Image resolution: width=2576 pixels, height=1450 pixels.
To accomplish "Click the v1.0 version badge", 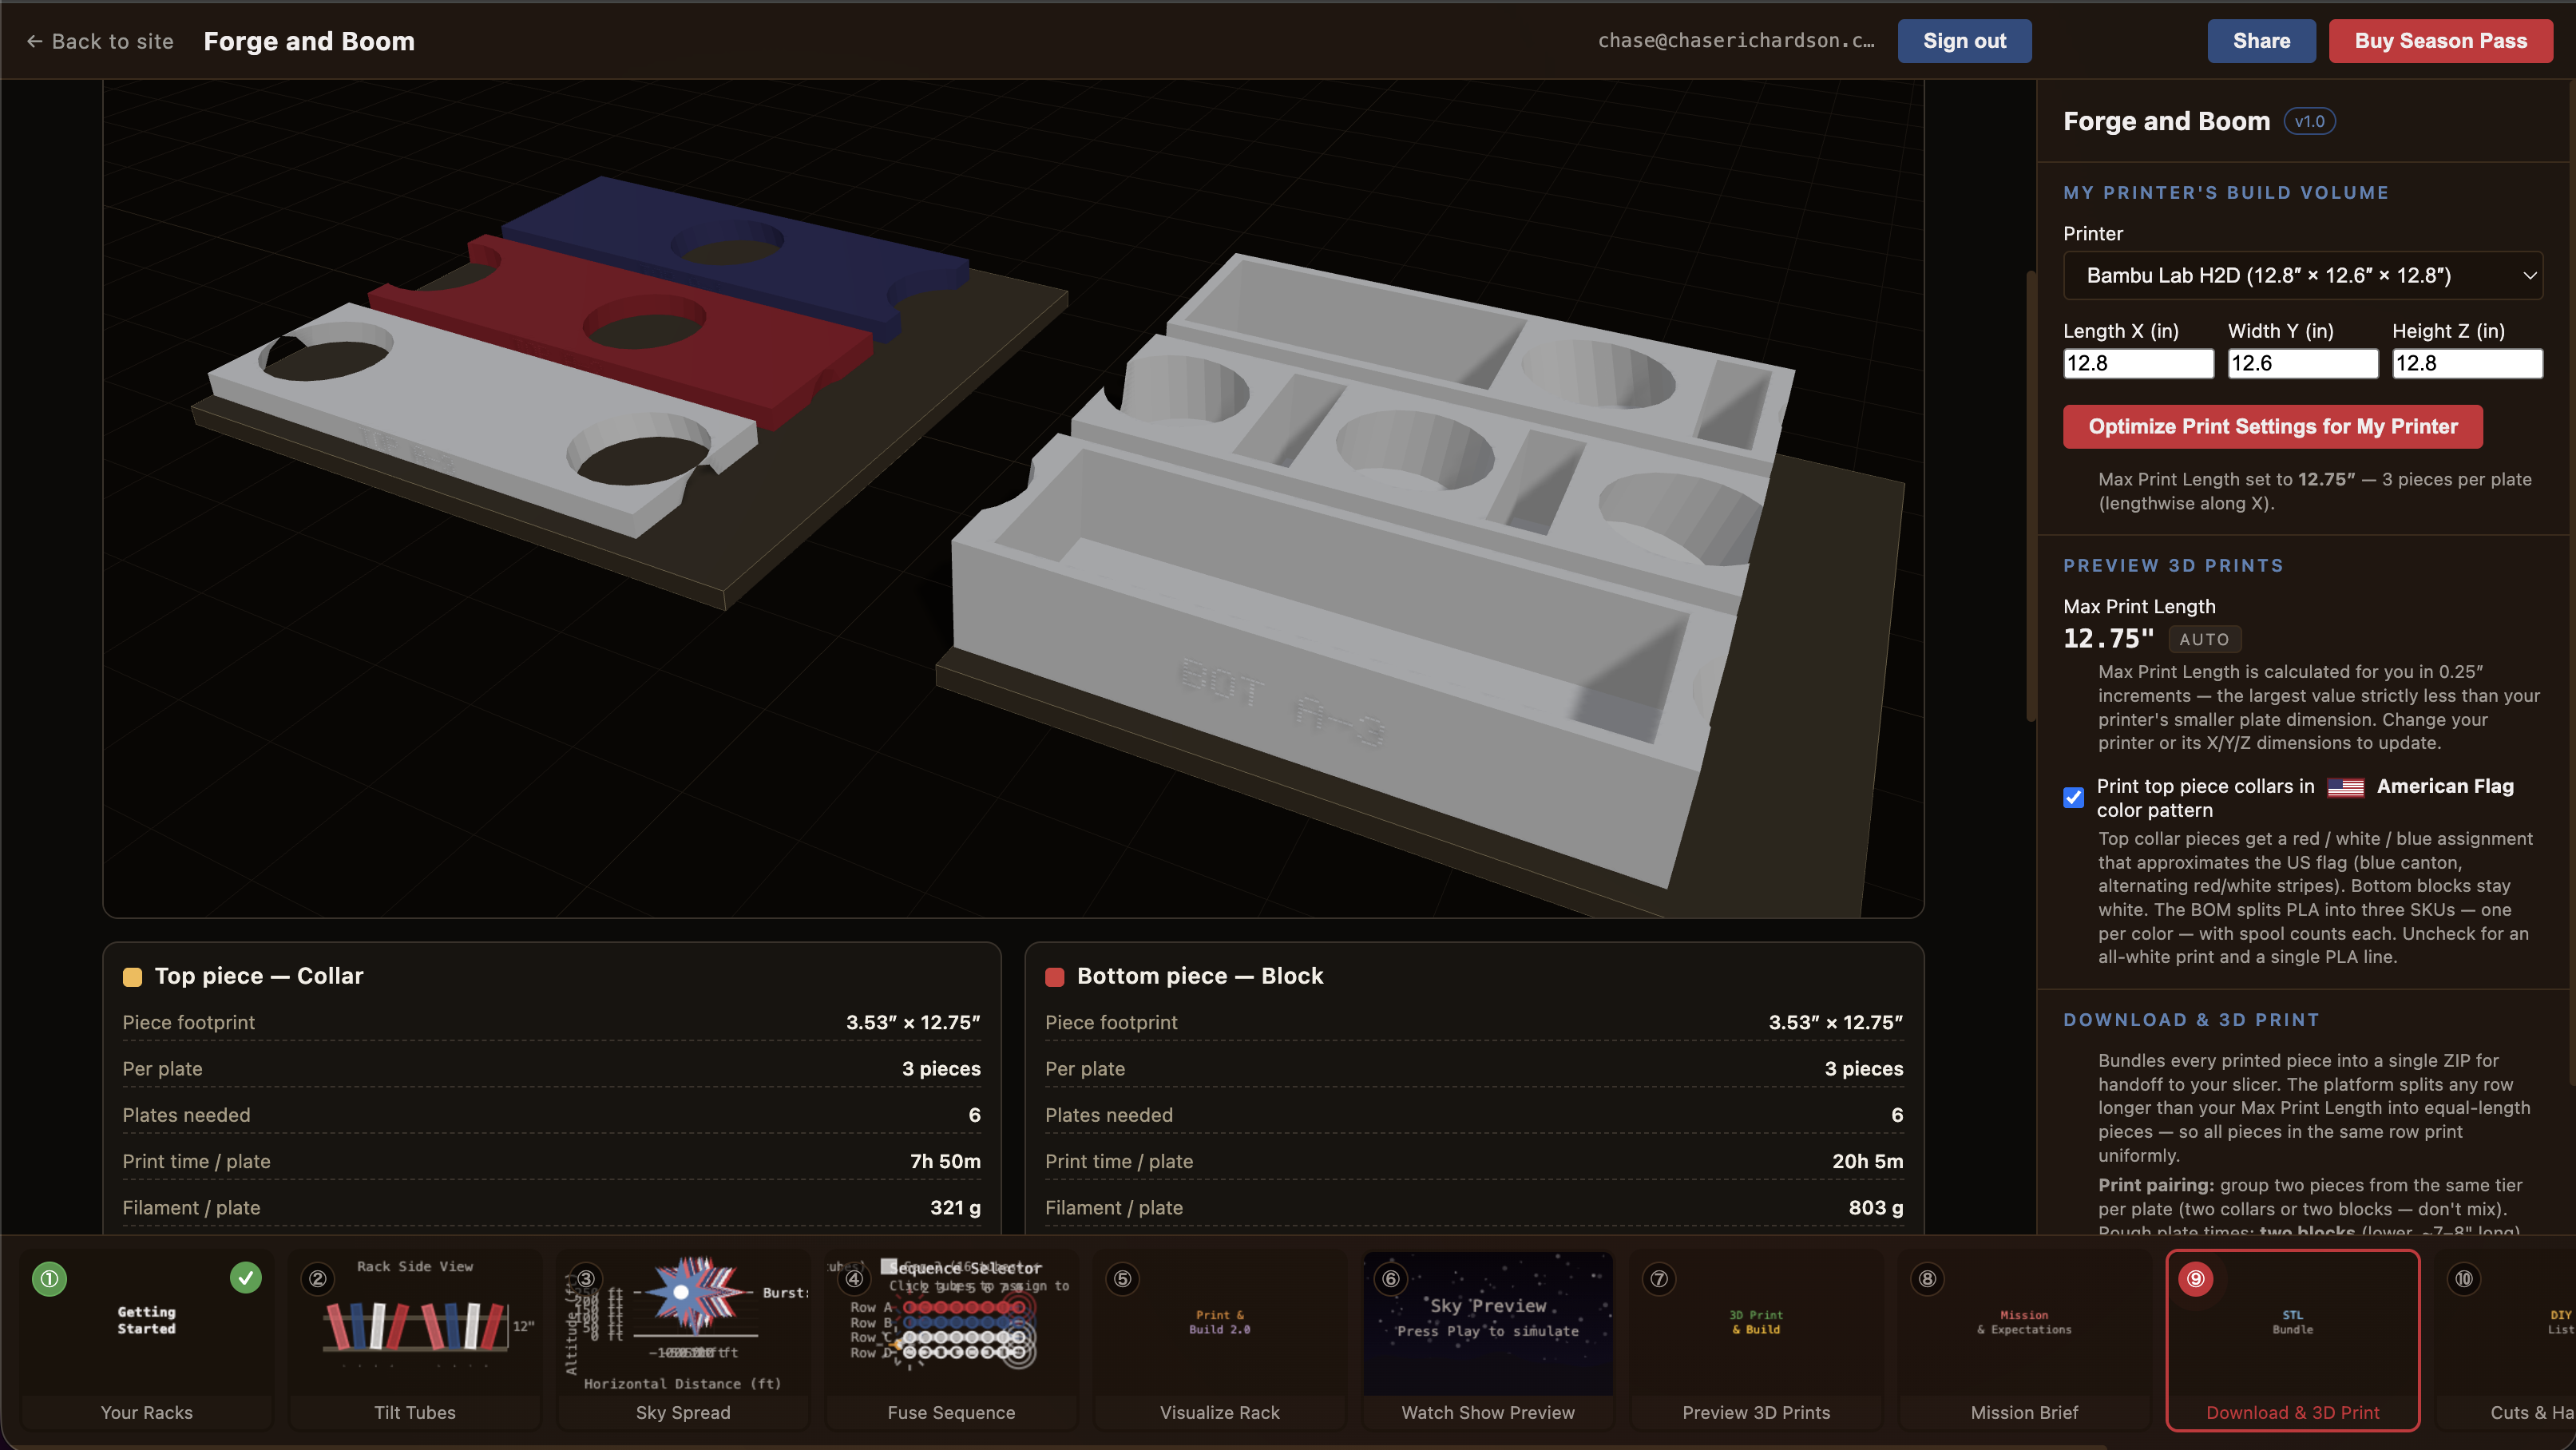I will point(2309,122).
